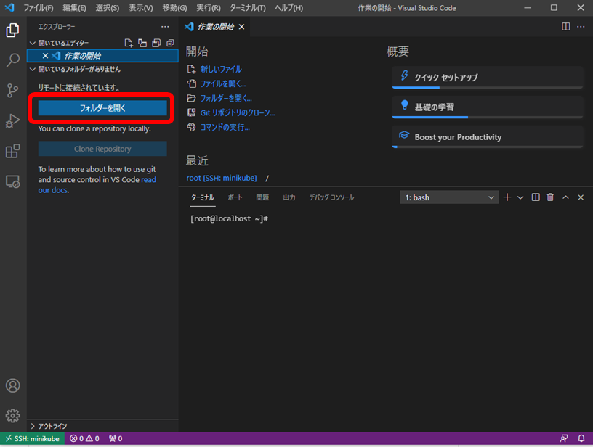The image size is (593, 447).
Task: Collapse the 開いているエディター section
Action: tap(33, 43)
